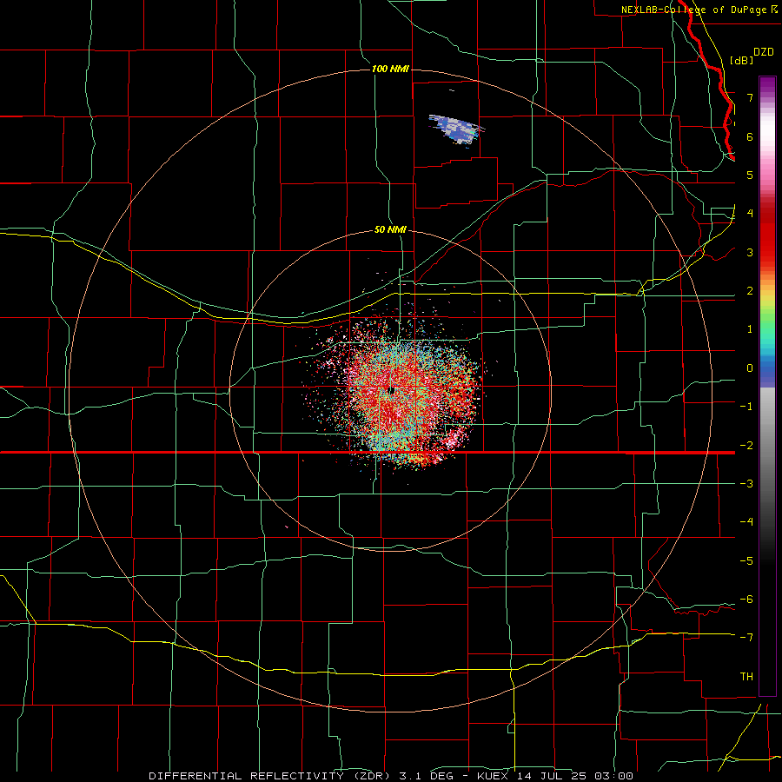Click the 4 value on the color scale
The image size is (782, 782).
(x=750, y=213)
